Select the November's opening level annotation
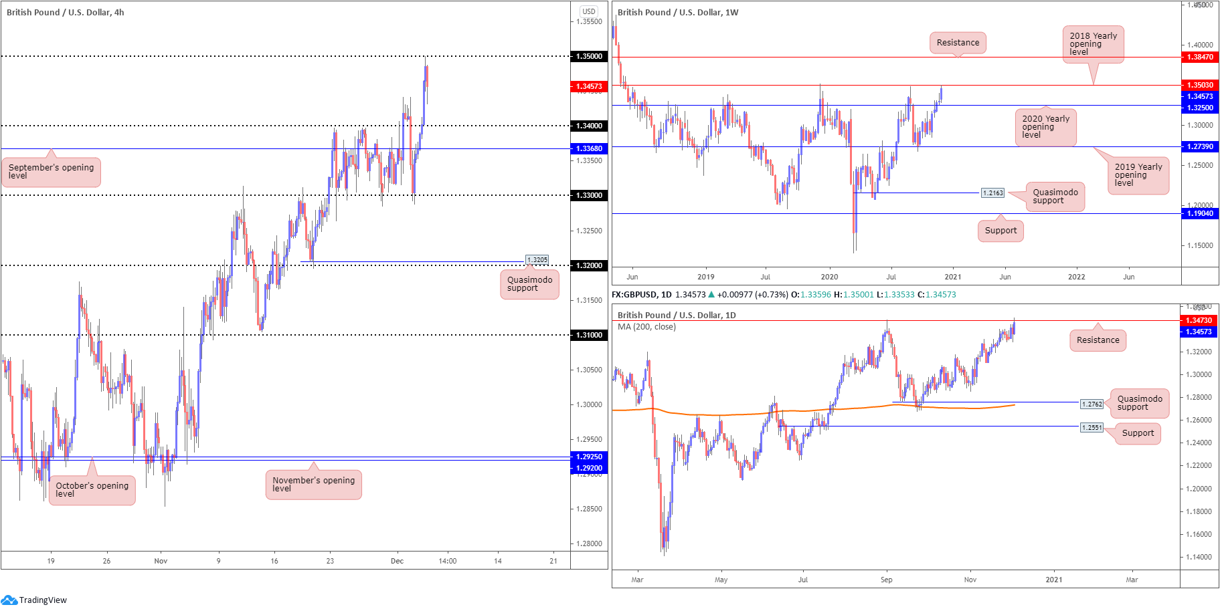 pos(313,485)
